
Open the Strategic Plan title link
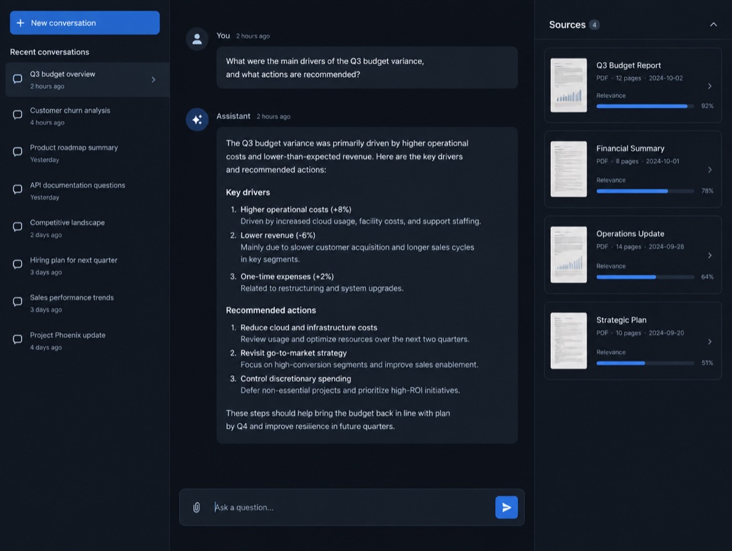pyautogui.click(x=622, y=320)
